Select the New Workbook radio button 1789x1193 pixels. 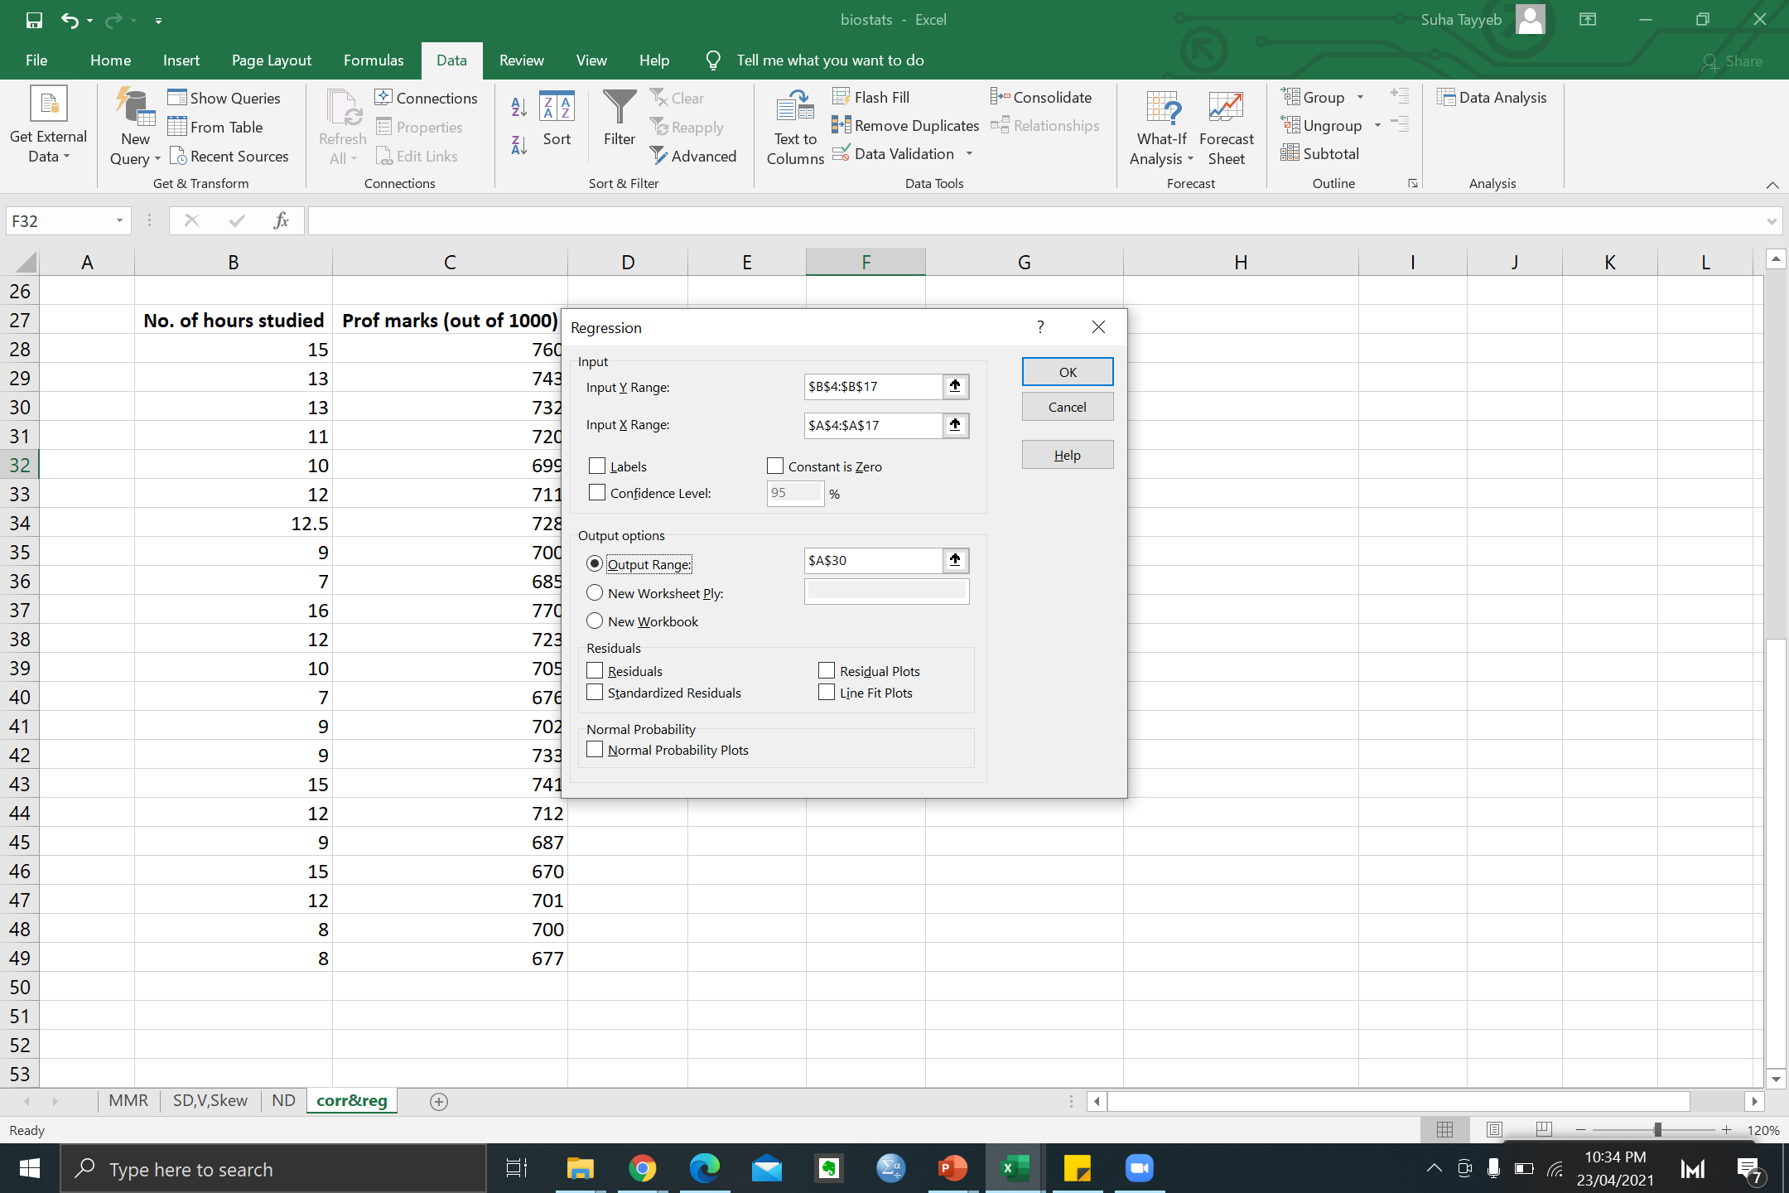coord(594,621)
